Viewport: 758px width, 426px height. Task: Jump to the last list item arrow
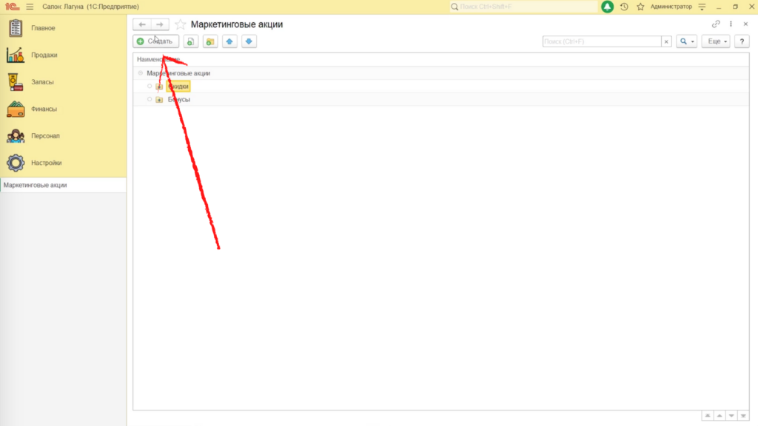click(743, 416)
